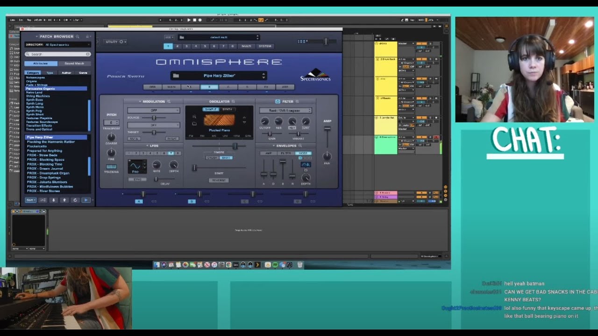The height and width of the screenshot is (336, 598).
Task: Click the shuffle patches icon
Action: [x=43, y=200]
